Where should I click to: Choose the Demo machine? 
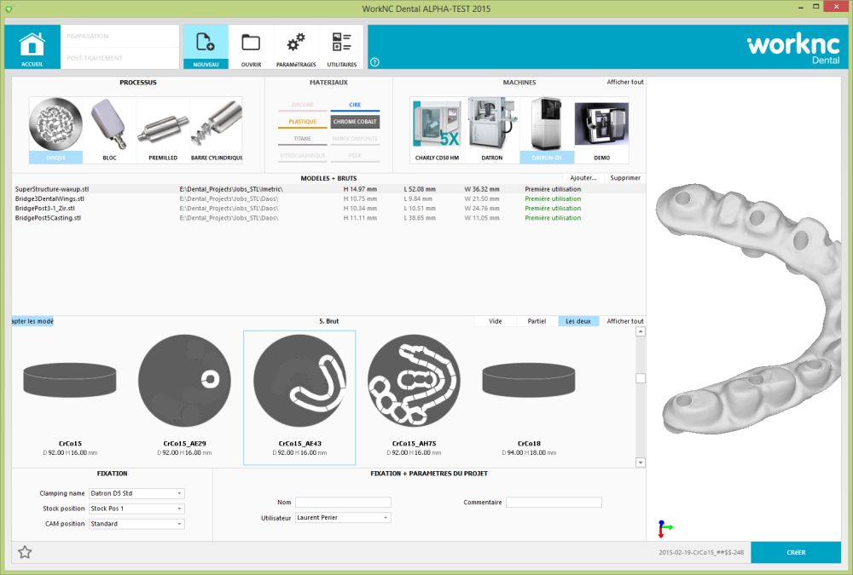coord(601,130)
